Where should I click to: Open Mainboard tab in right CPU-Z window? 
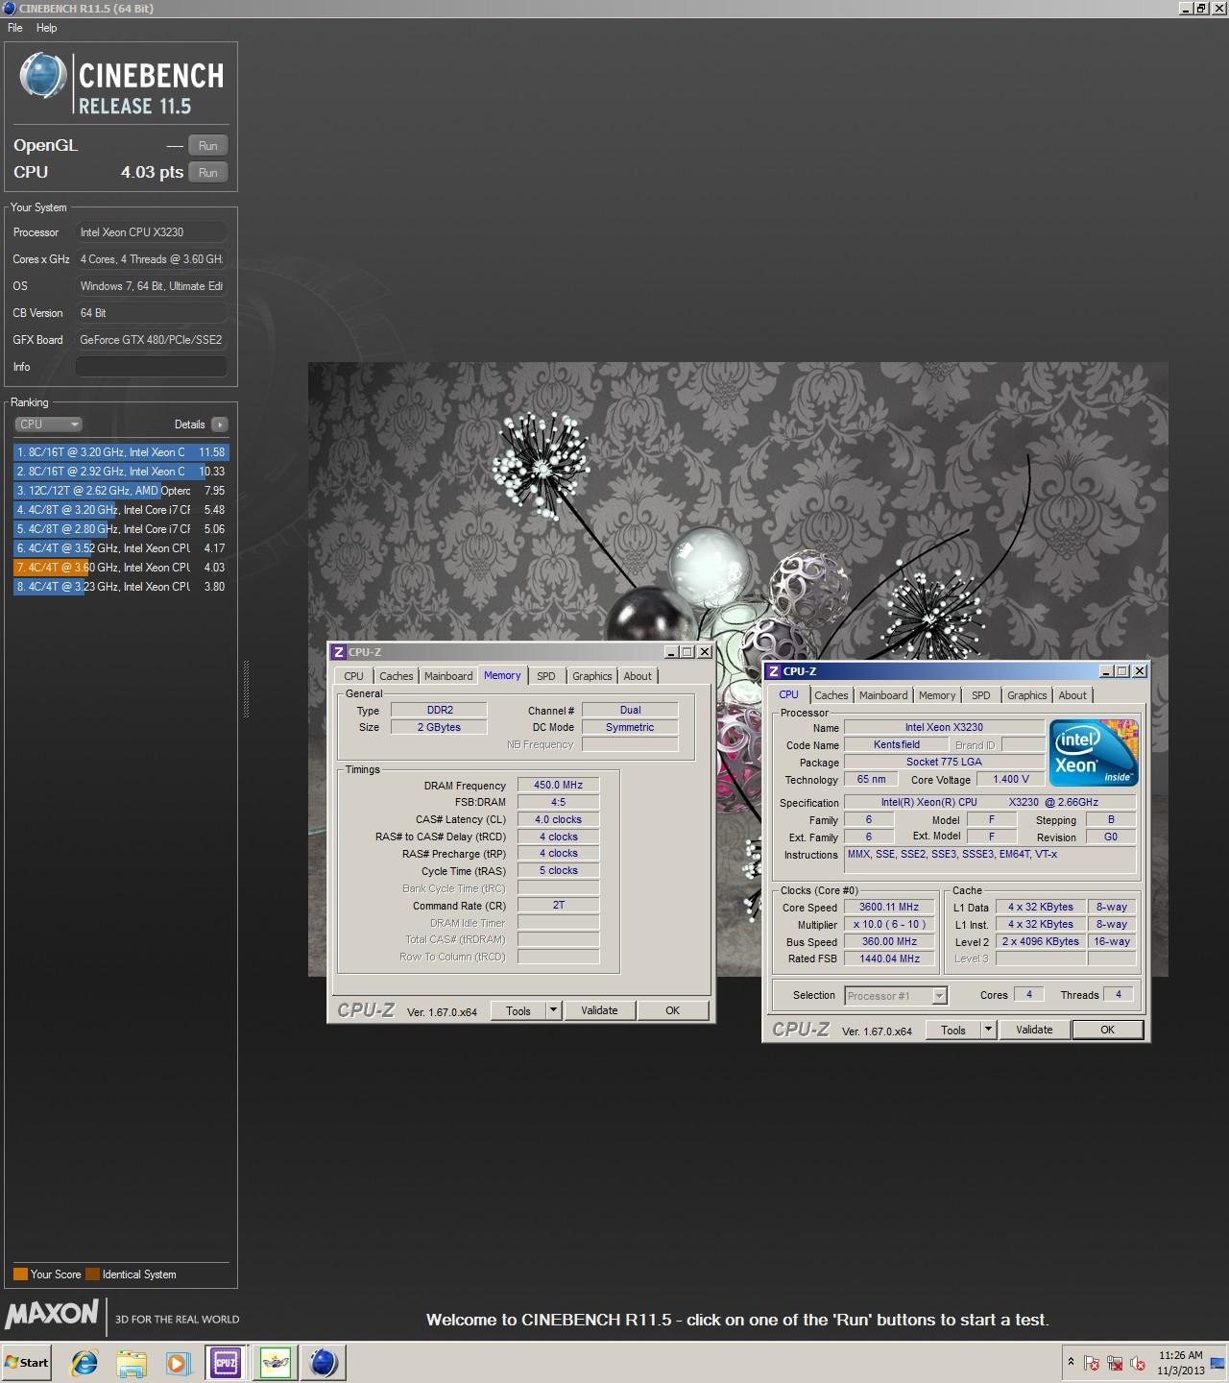point(883,695)
